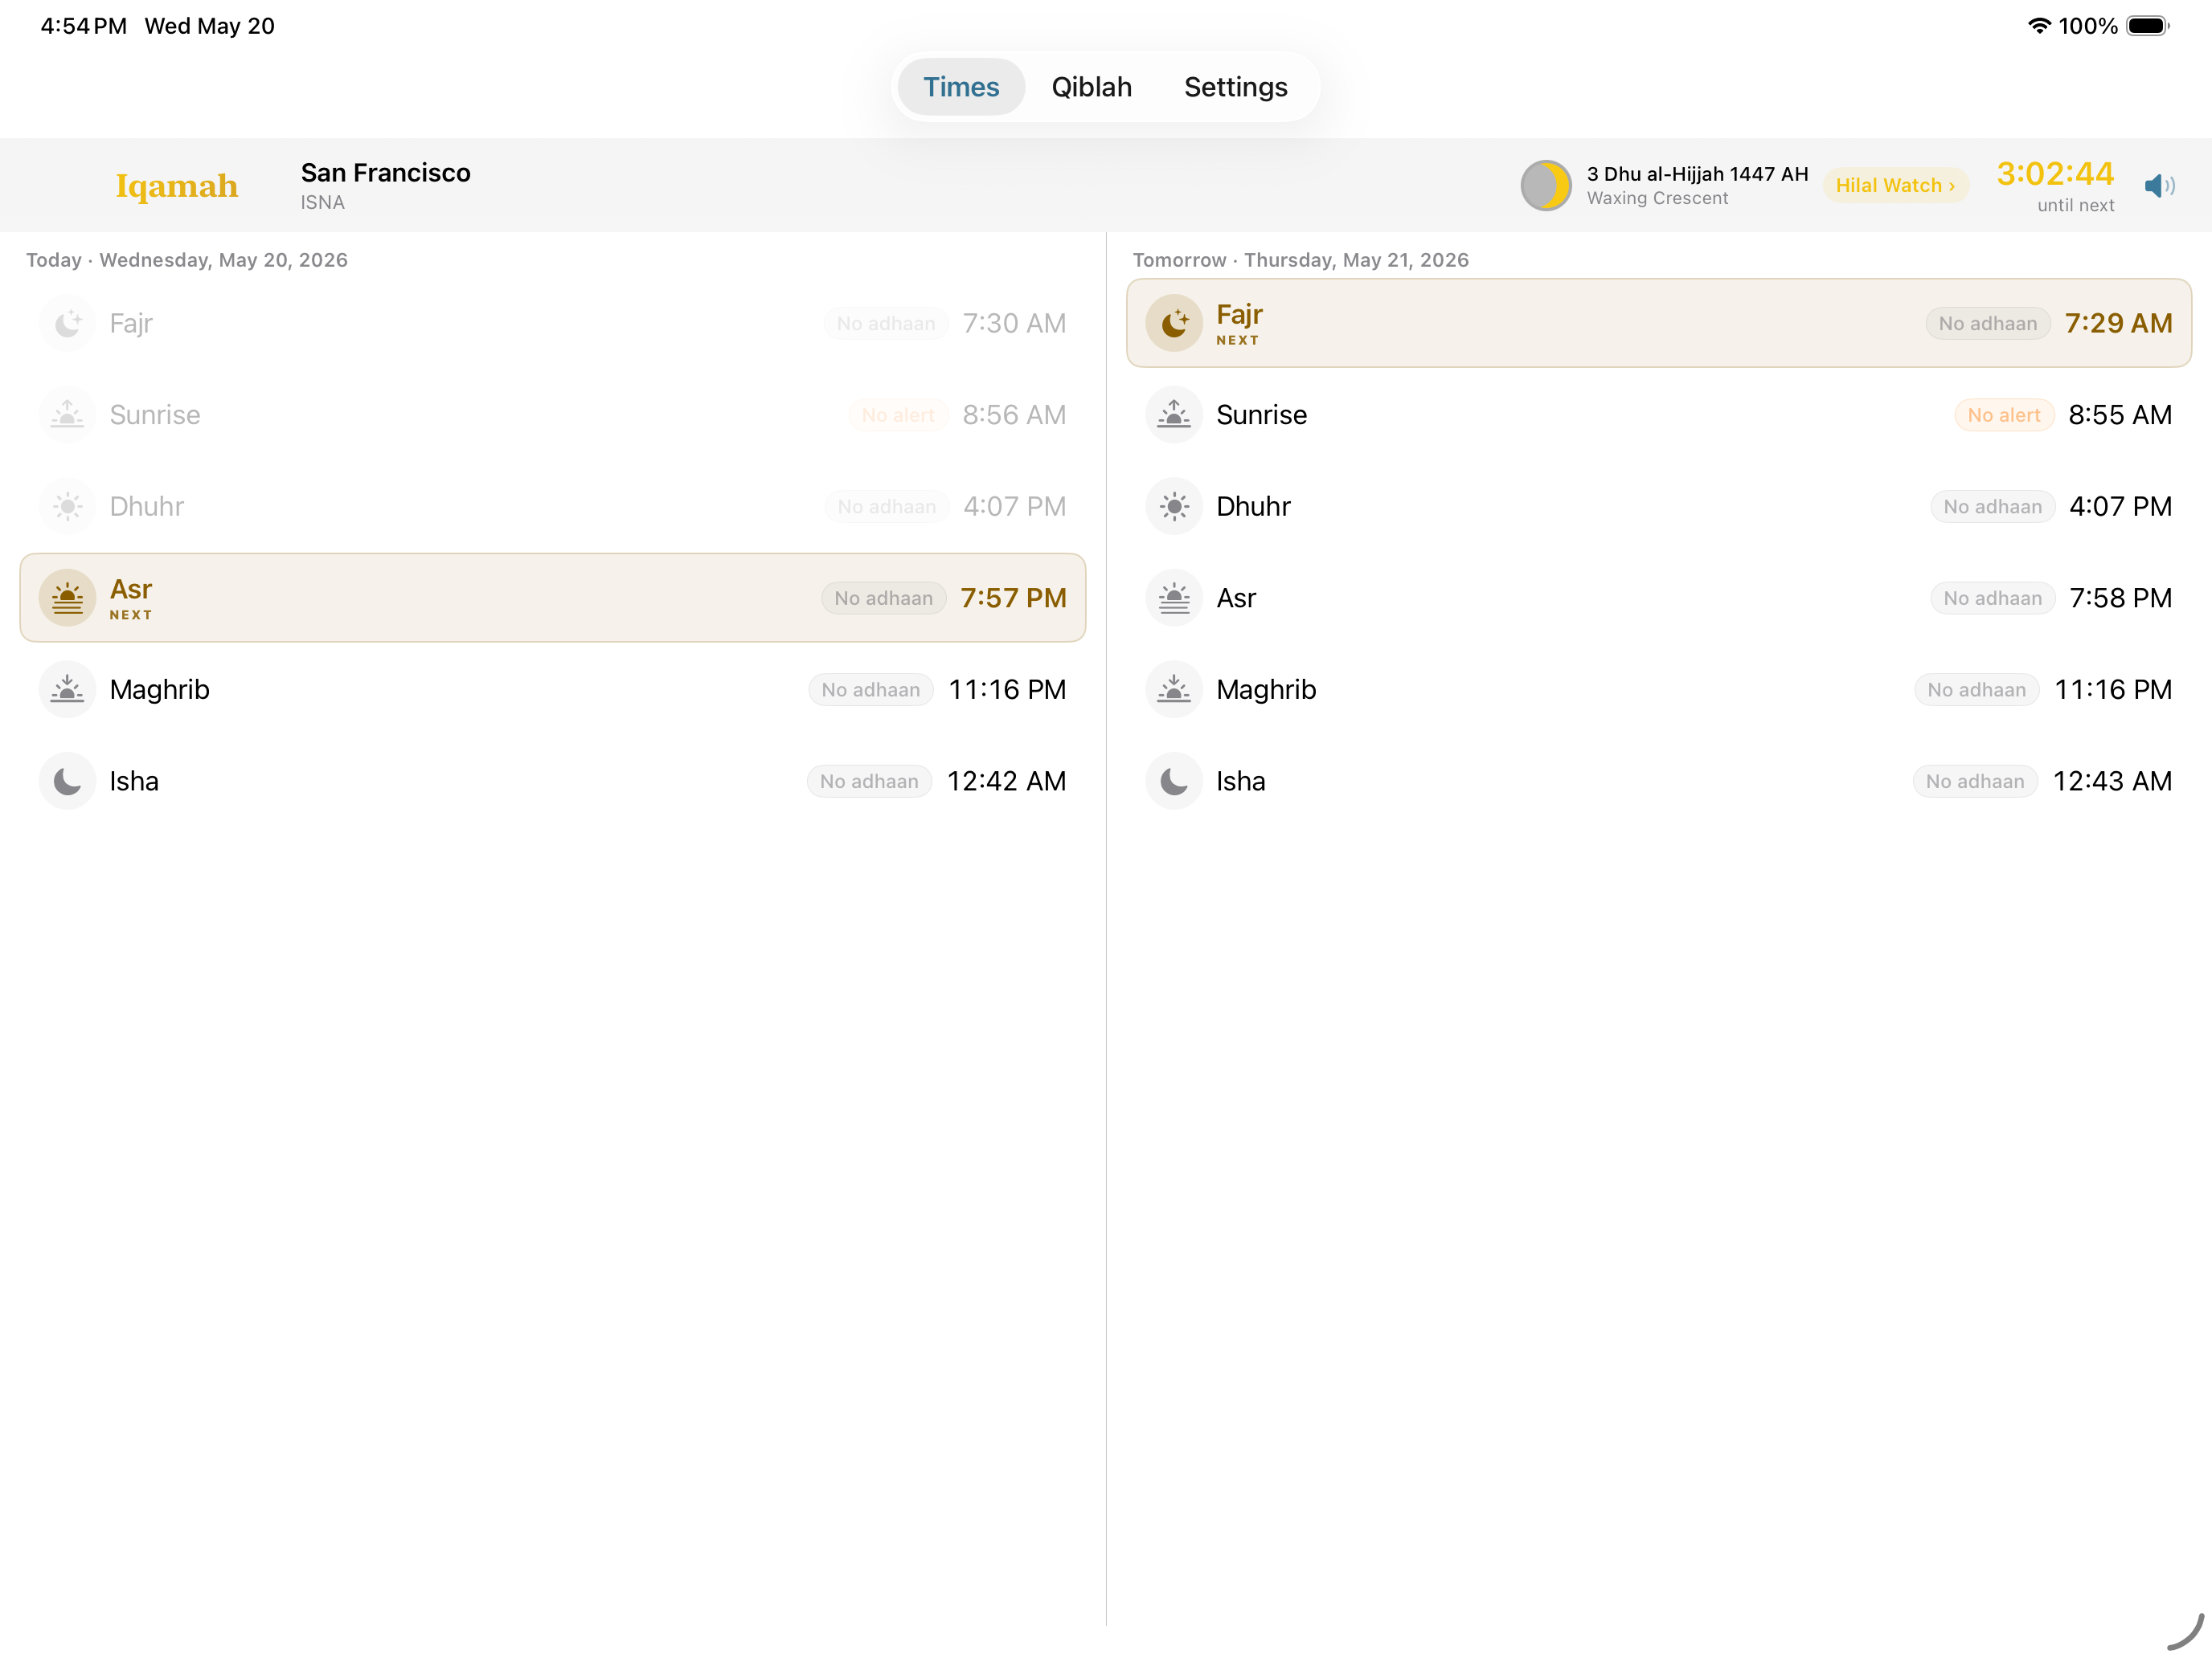Tap tomorrow's Maghrib sunset icon
The height and width of the screenshot is (1658, 2212).
[x=1174, y=689]
